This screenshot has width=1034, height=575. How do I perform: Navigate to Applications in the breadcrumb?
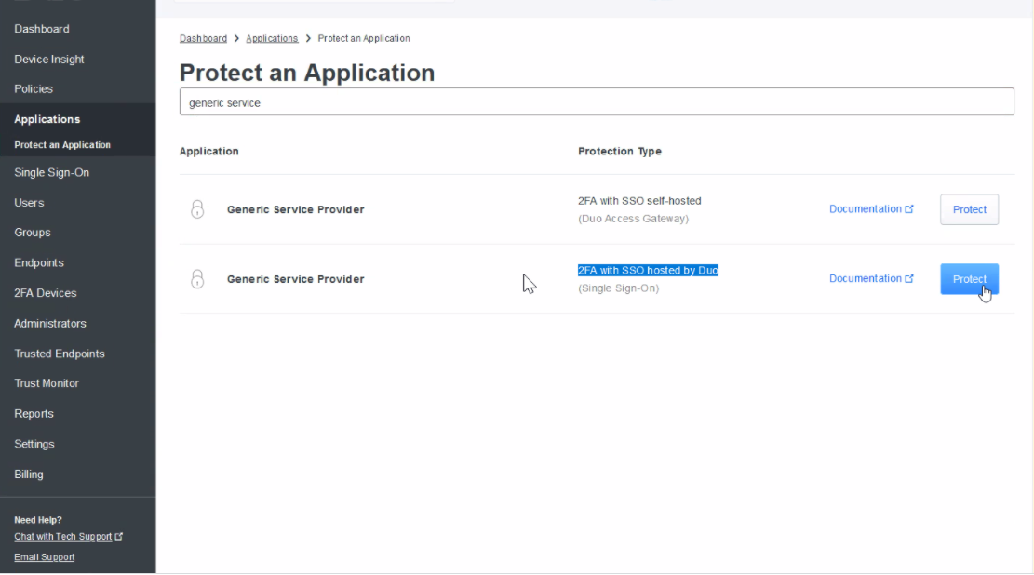[272, 38]
